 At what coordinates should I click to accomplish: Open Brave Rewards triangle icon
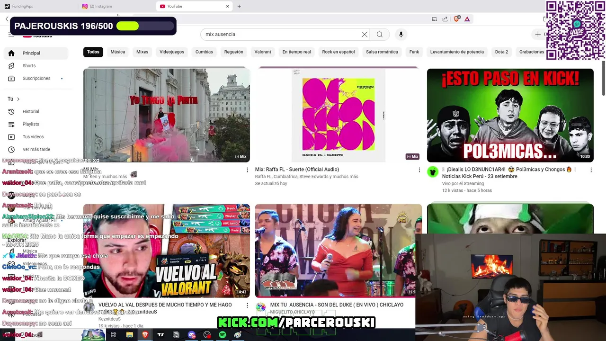(x=467, y=19)
